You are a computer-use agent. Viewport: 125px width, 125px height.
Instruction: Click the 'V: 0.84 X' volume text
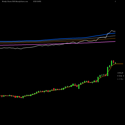pos(121,76)
